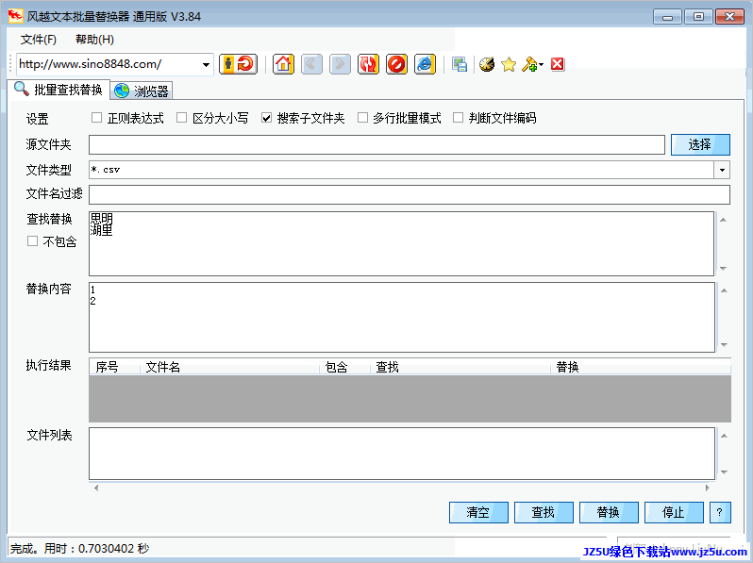This screenshot has height=563, width=753.
Task: Open the 文件(F) menu
Action: coord(39,40)
